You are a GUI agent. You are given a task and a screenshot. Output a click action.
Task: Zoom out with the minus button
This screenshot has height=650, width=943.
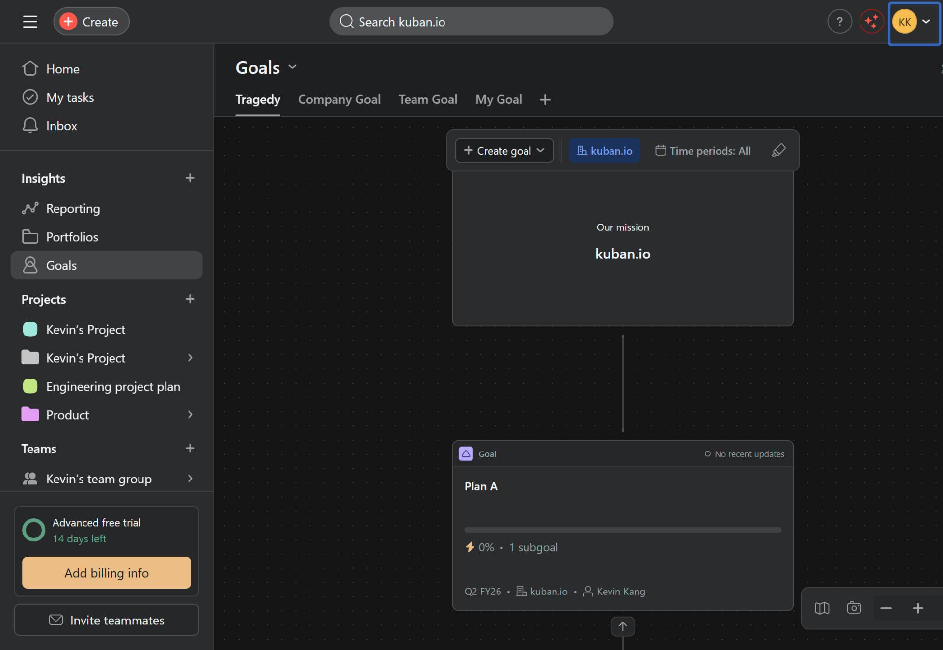point(886,608)
